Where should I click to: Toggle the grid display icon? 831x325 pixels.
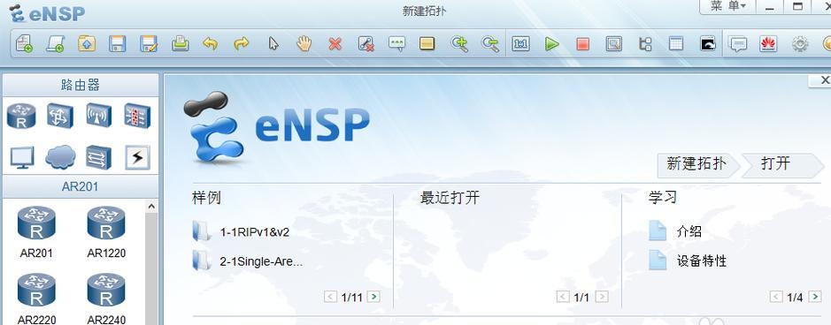pyautogui.click(x=676, y=43)
